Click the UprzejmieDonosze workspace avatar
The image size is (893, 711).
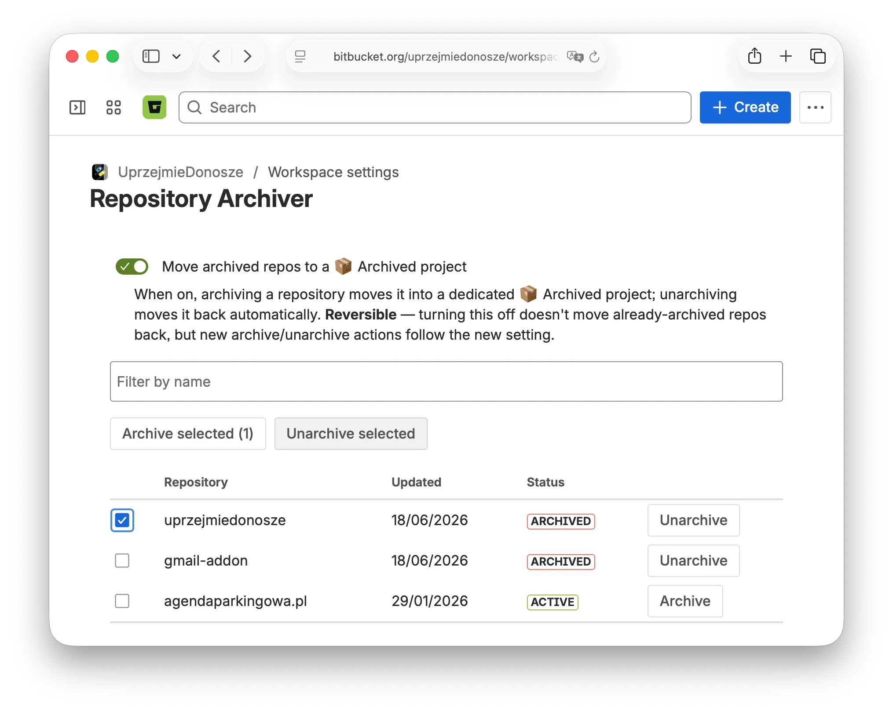click(100, 172)
